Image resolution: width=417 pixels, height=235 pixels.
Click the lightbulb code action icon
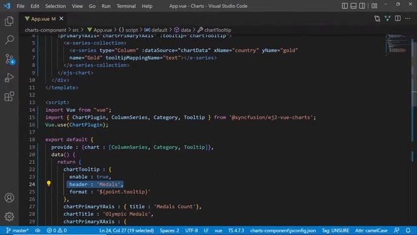pos(49,183)
